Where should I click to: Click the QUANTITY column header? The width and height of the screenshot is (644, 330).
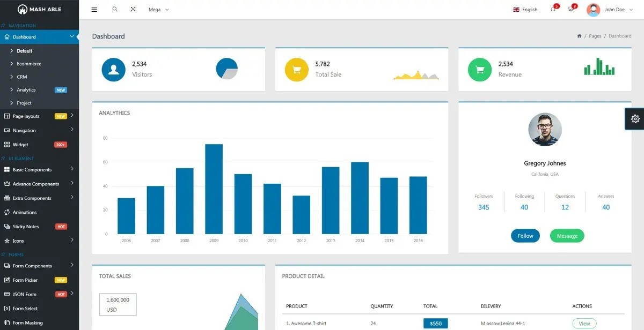(x=382, y=306)
